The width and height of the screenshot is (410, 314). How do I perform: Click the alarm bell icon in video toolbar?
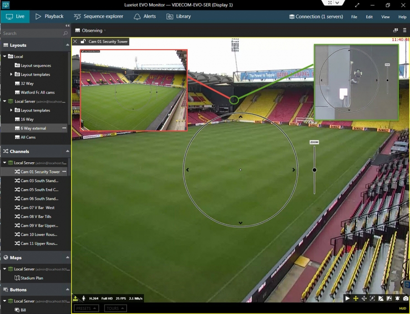397,299
